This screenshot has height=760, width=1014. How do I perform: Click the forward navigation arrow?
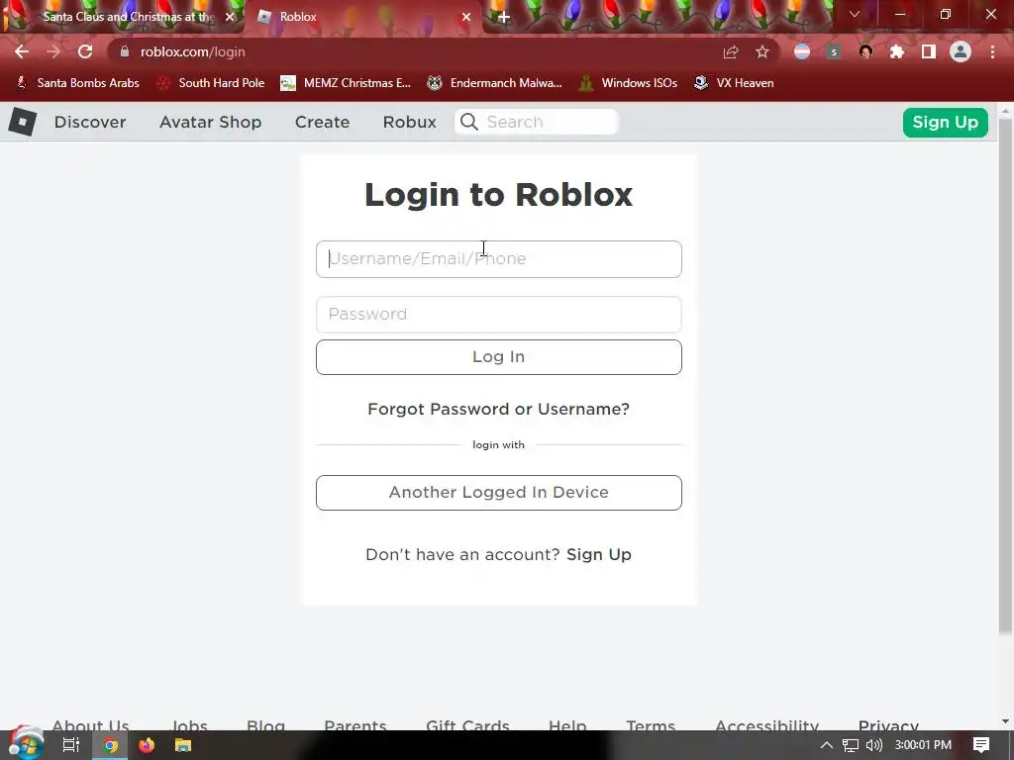pyautogui.click(x=53, y=51)
